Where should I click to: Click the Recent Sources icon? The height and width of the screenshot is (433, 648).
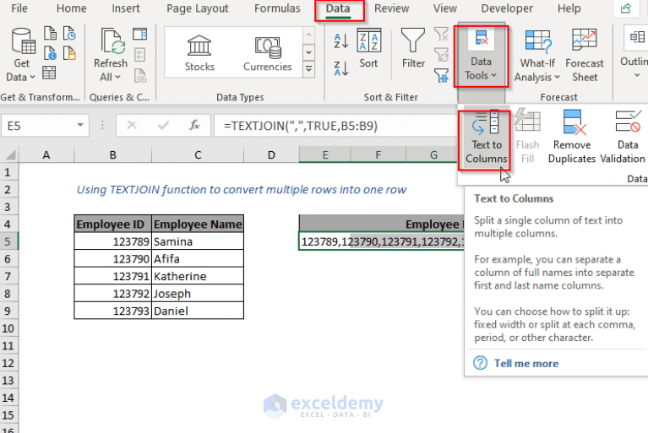[x=69, y=34]
